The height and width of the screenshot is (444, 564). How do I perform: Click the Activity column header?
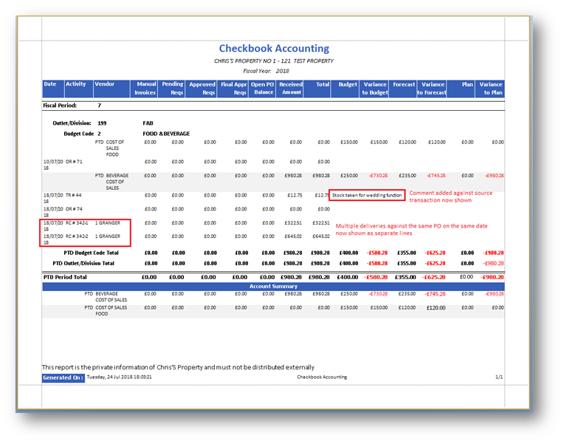[75, 84]
